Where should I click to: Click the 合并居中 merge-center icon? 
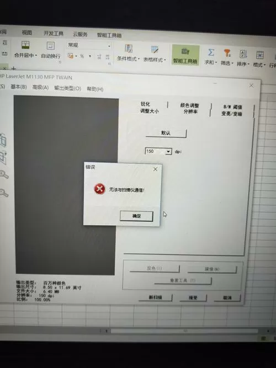pos(25,45)
